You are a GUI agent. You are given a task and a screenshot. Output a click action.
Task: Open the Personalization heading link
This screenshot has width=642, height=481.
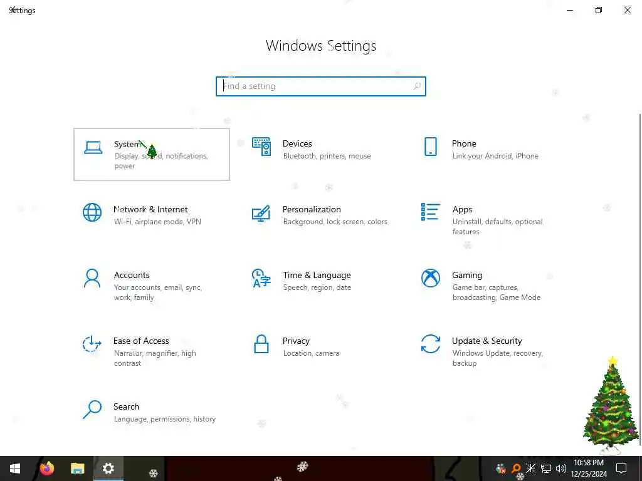click(x=312, y=209)
